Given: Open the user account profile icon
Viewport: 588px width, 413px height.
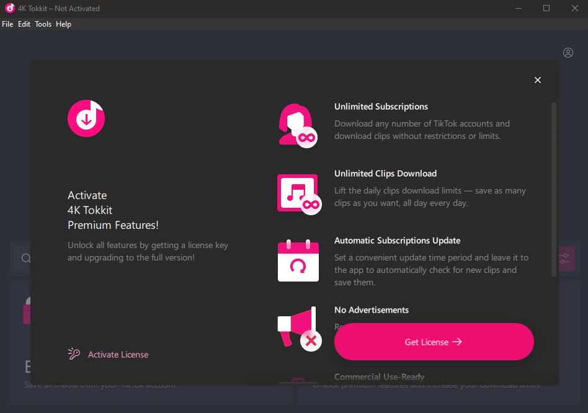Looking at the screenshot, I should point(568,53).
